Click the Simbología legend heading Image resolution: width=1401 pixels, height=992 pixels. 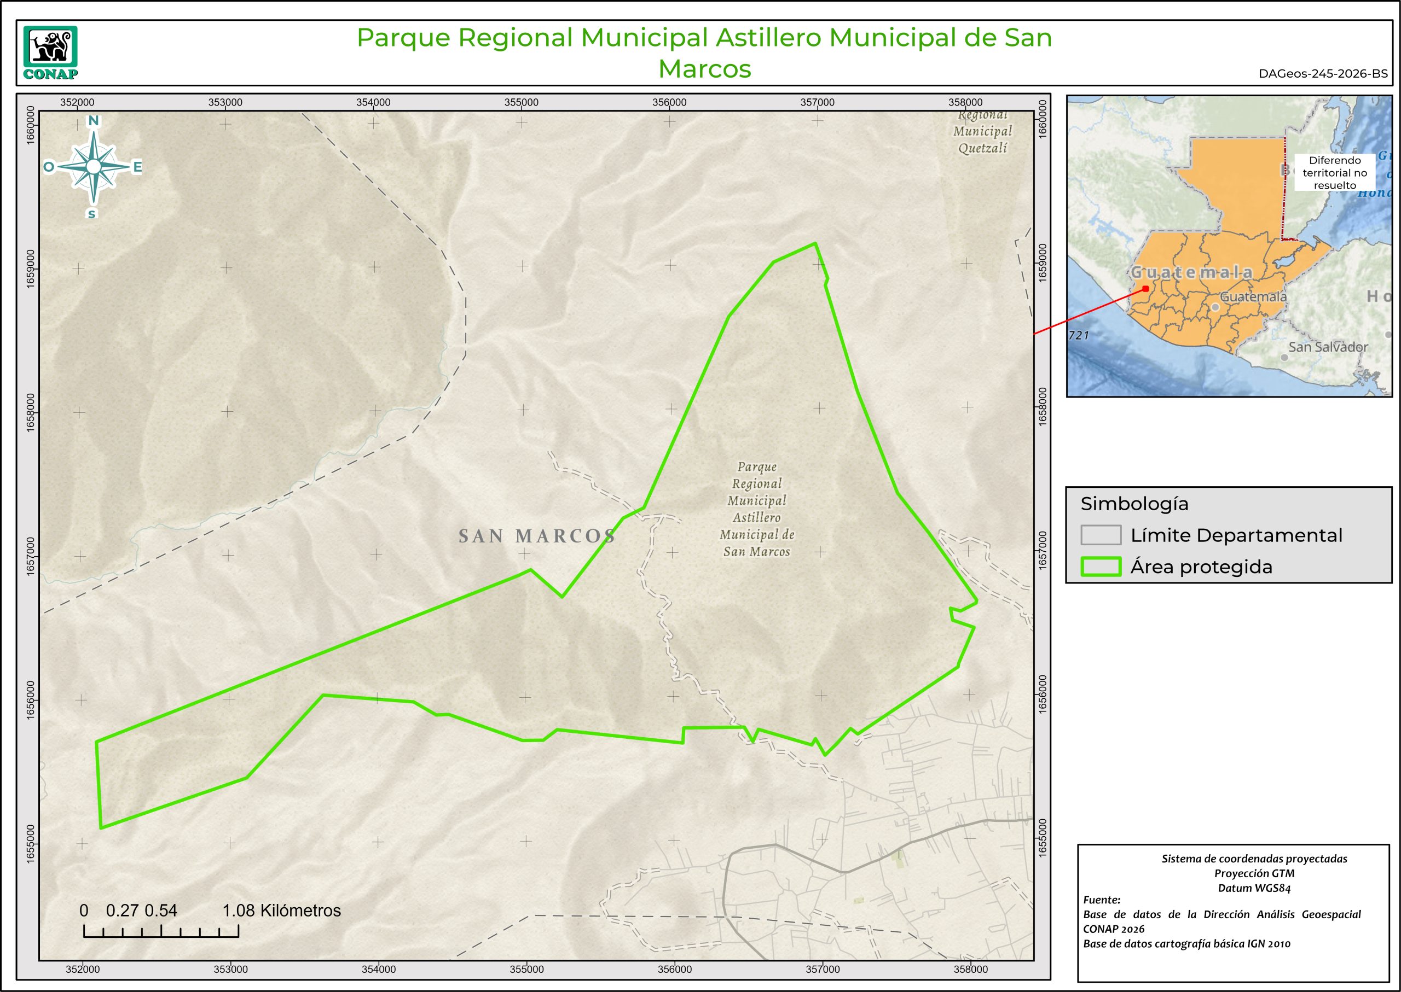[1134, 504]
